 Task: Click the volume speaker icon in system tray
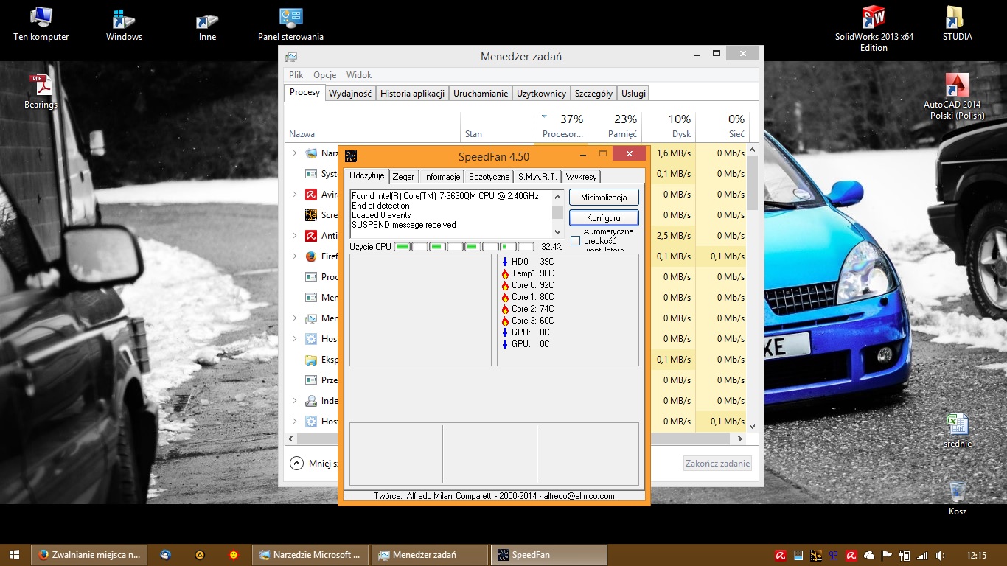click(940, 555)
